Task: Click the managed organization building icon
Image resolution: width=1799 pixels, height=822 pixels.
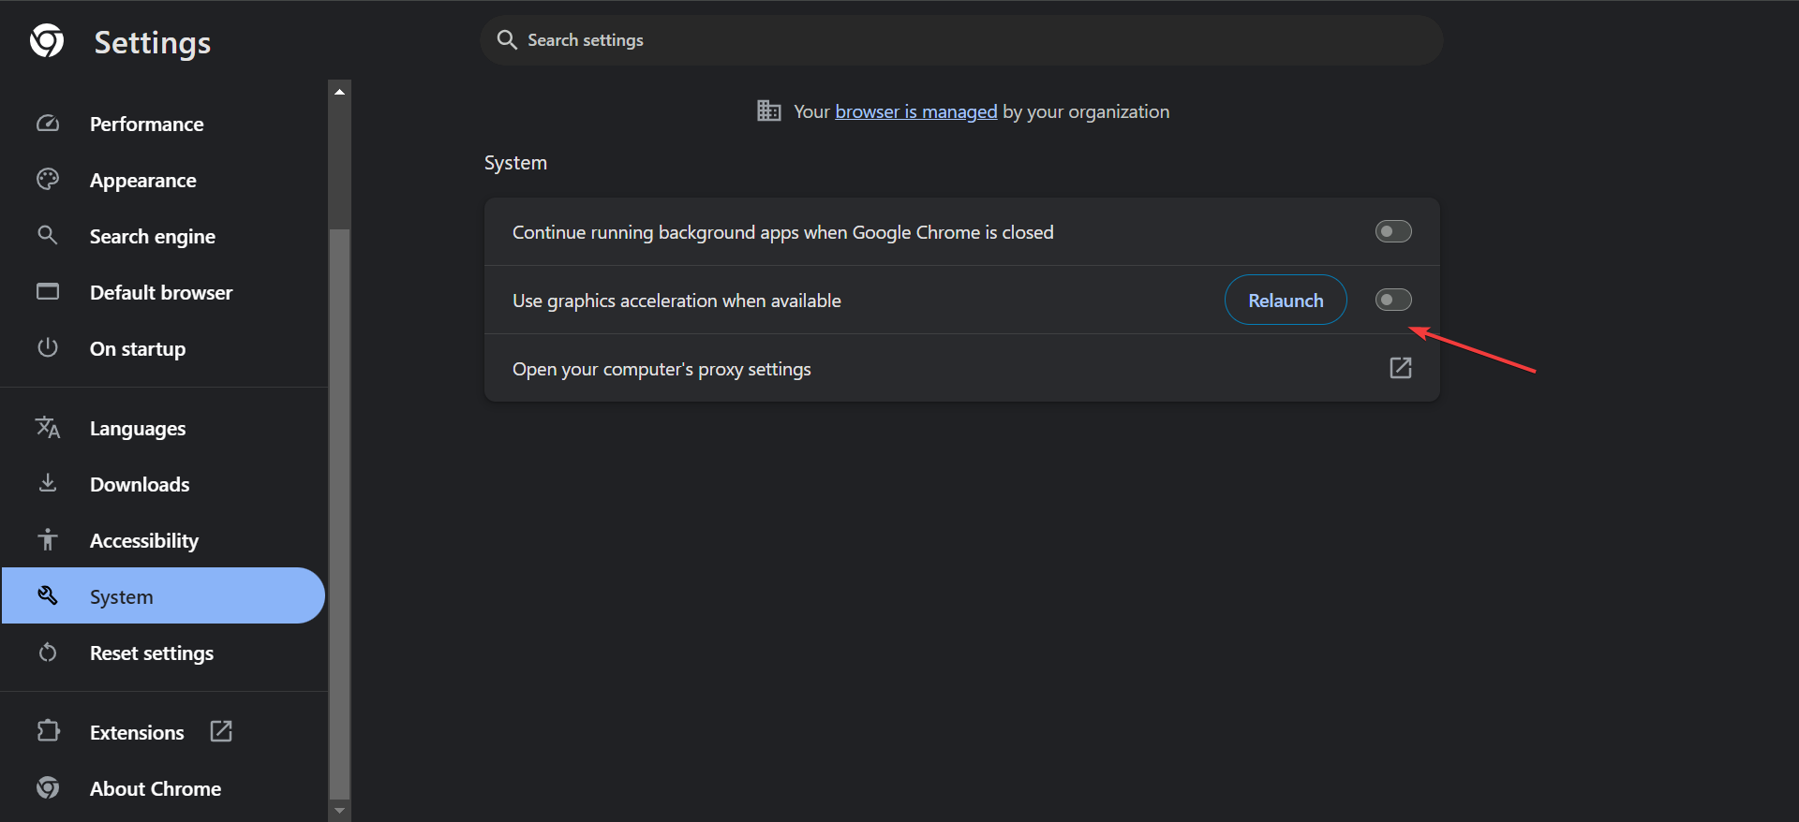Action: point(769,110)
